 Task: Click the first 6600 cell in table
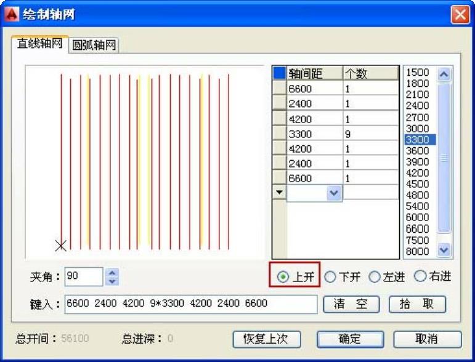tap(314, 89)
